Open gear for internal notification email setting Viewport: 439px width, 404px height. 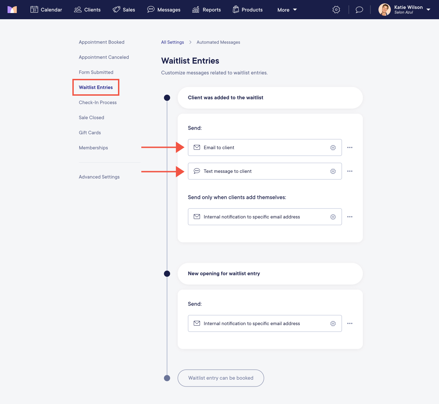(333, 217)
